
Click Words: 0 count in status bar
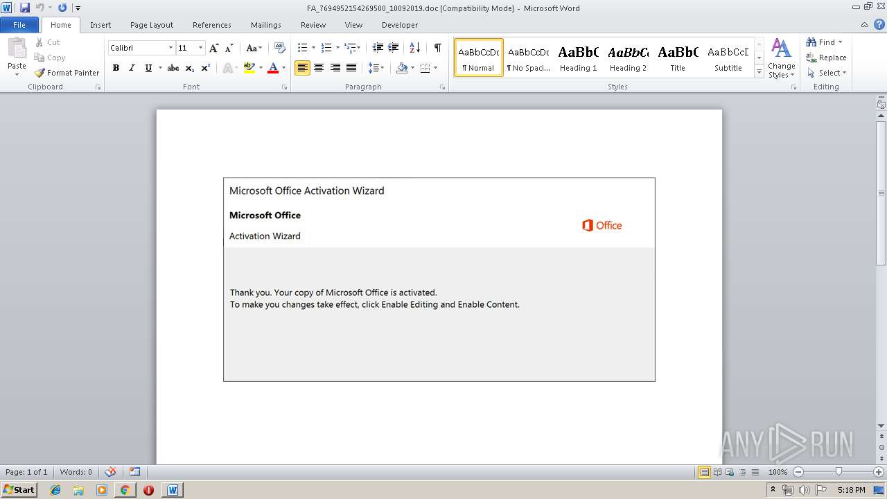coord(76,472)
